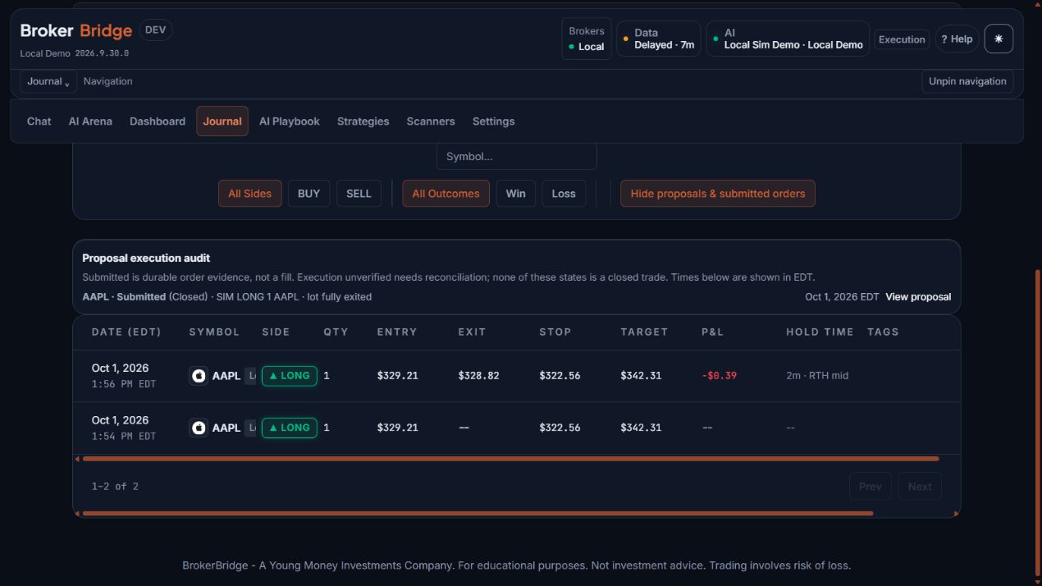
Task: Select the Journal tab
Action: [x=222, y=121]
